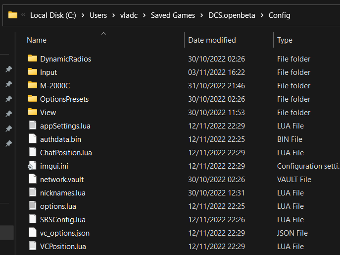Click the M-2000C folder icon

tap(33, 85)
